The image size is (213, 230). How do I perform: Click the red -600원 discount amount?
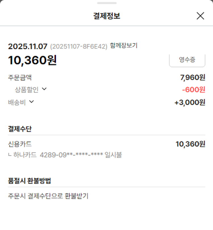click(x=193, y=90)
